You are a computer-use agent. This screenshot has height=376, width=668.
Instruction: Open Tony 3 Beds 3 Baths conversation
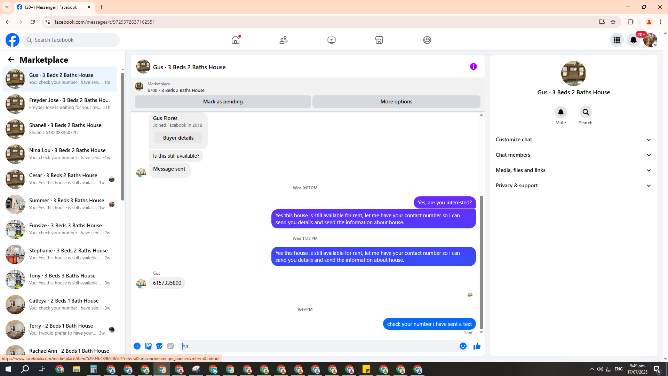(x=60, y=279)
